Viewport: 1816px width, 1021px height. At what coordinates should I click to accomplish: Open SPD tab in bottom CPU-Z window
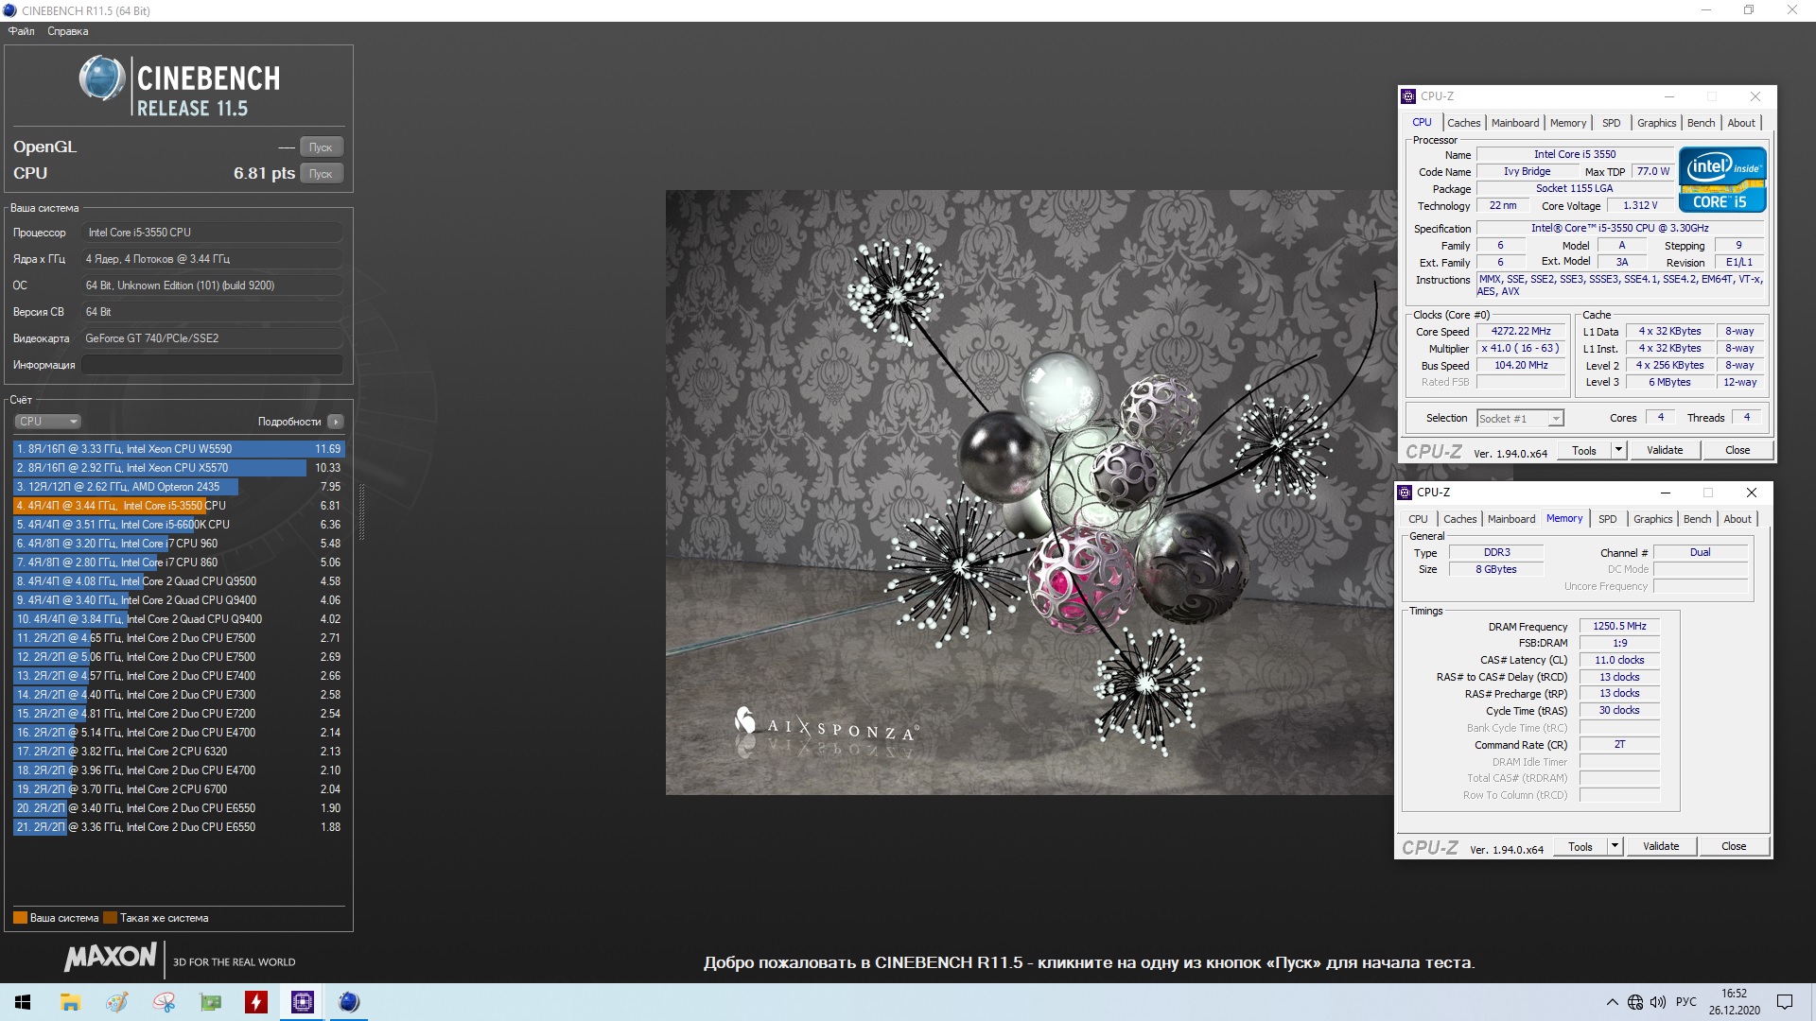coord(1608,519)
